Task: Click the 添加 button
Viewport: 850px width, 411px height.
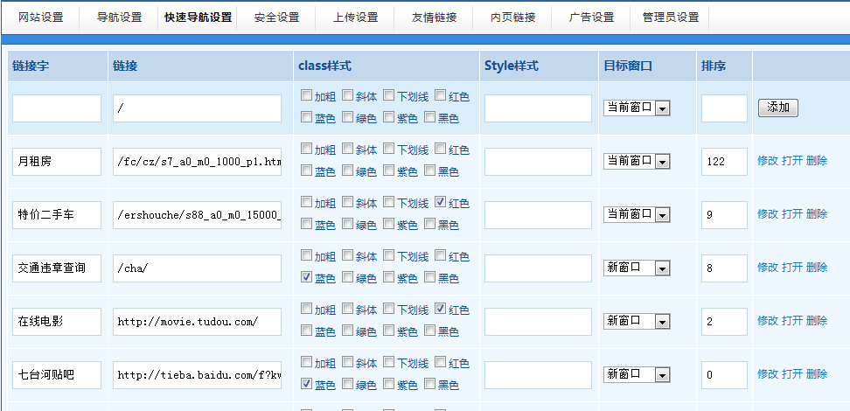Action: (777, 108)
